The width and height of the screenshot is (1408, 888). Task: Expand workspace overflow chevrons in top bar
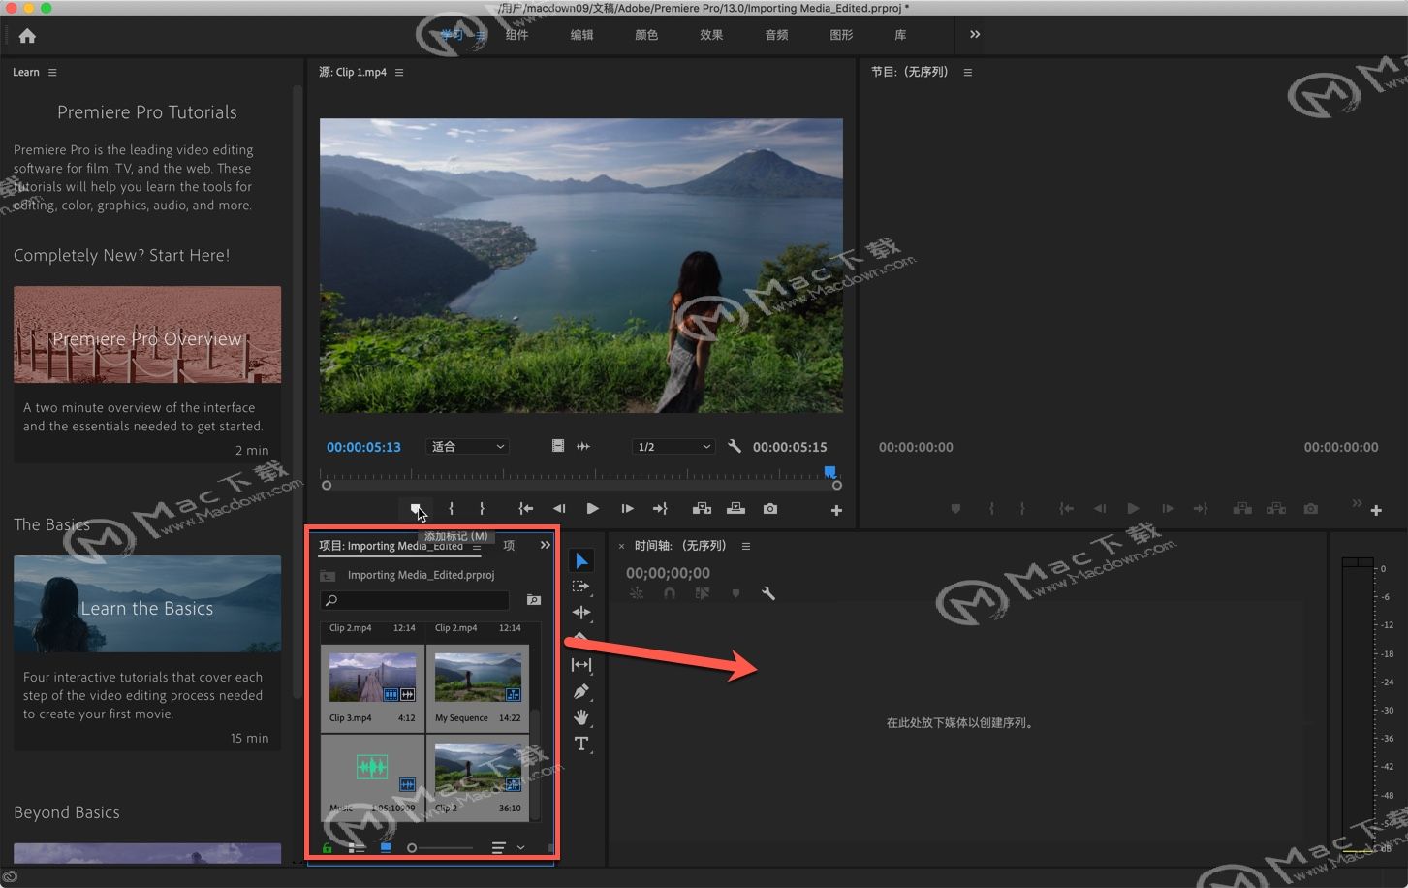(975, 35)
